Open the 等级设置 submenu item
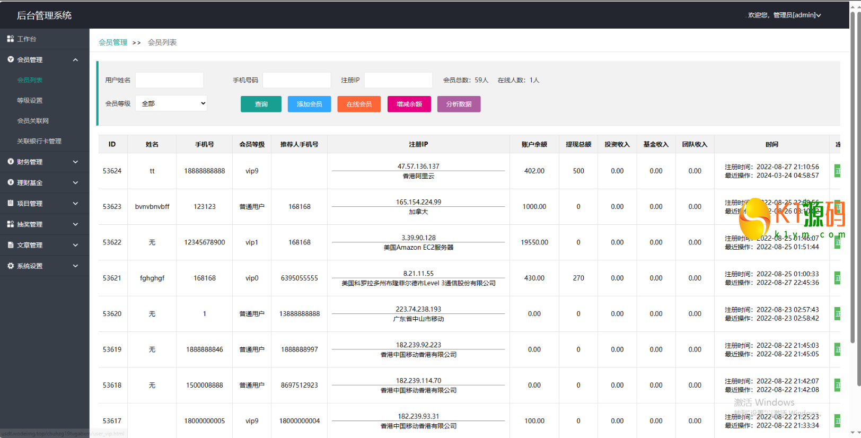This screenshot has width=861, height=438. coord(30,100)
